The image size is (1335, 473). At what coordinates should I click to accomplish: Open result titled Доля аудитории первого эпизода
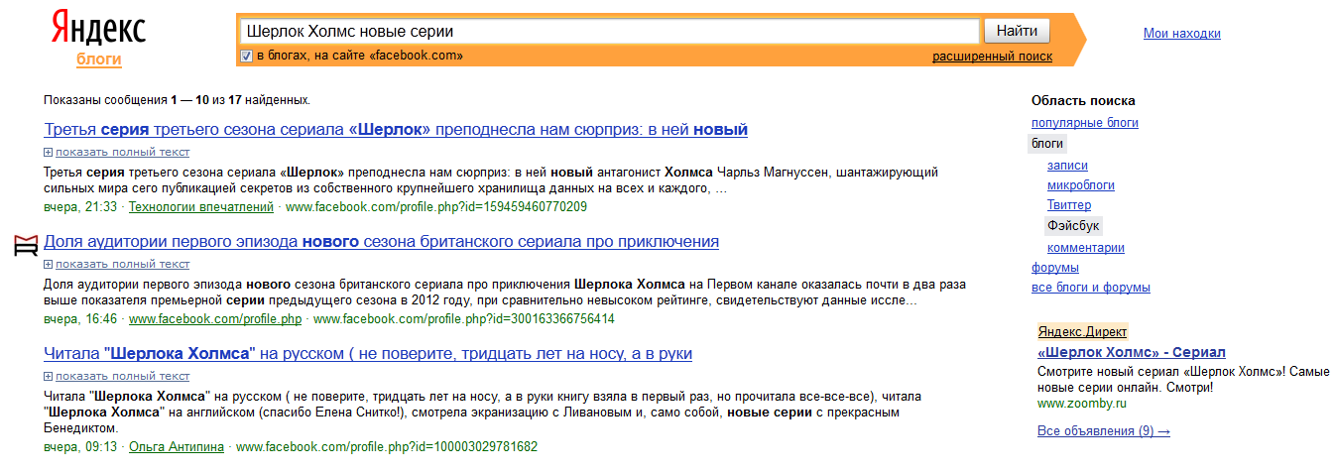coord(382,242)
